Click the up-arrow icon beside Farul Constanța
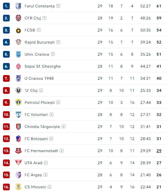167x192 pixels. (58, 6)
